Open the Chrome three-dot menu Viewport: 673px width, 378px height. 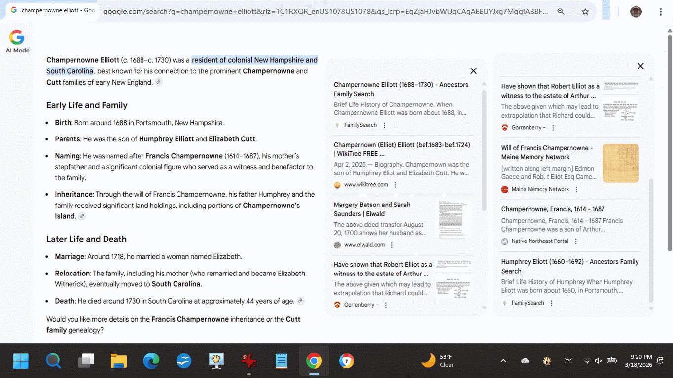tap(661, 12)
